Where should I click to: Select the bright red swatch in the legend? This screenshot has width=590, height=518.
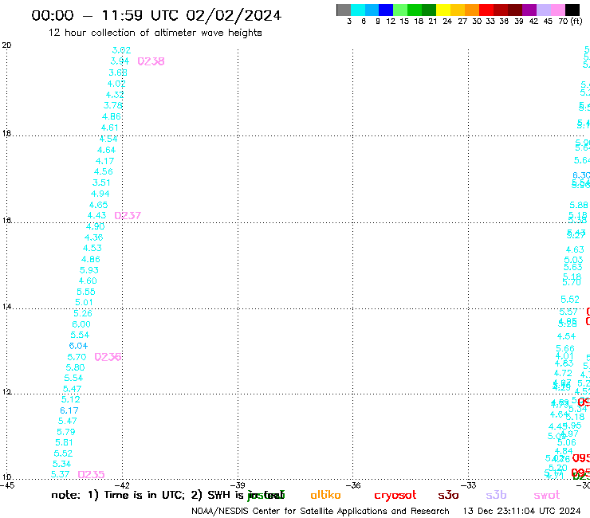486,10
